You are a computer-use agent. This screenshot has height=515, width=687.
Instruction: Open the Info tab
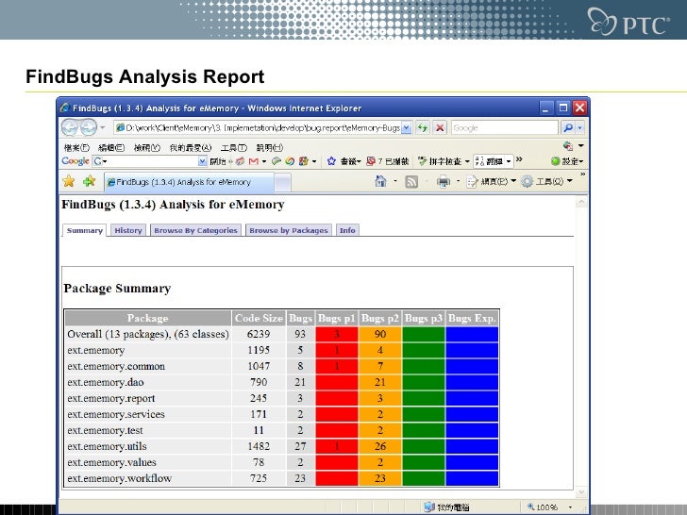coord(347,230)
